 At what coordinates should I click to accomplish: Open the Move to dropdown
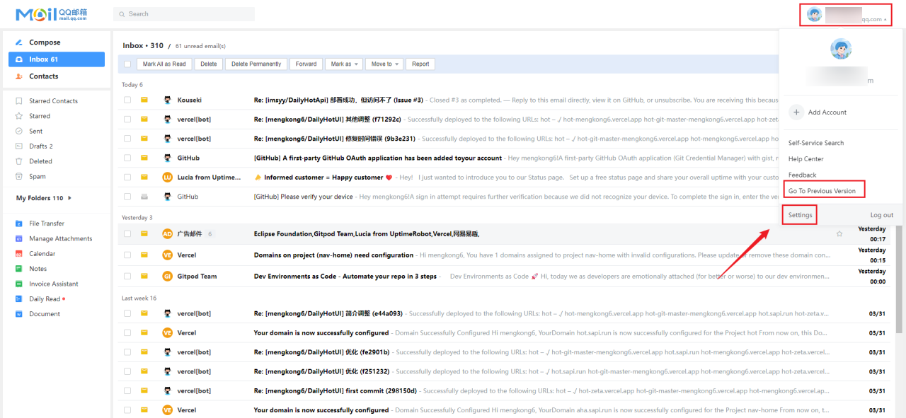click(x=384, y=64)
